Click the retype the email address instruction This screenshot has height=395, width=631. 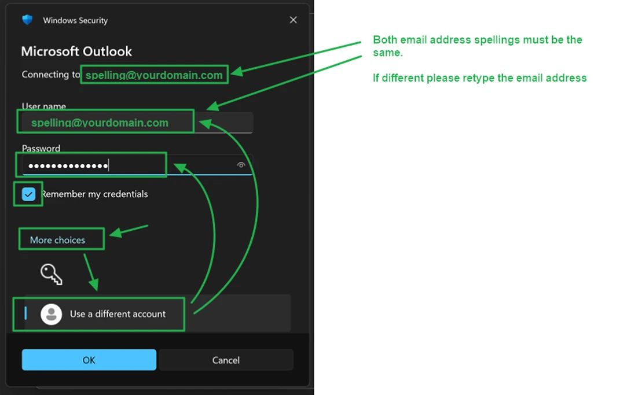coord(479,78)
